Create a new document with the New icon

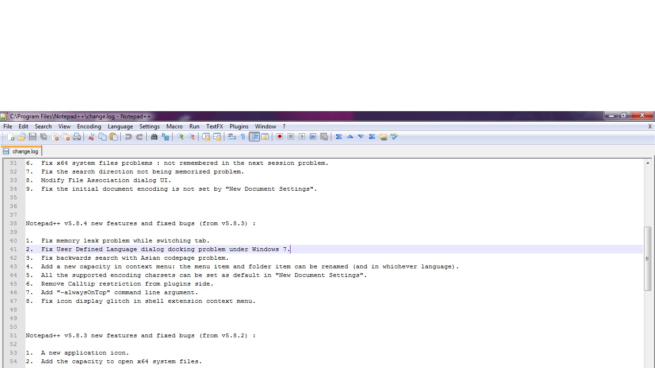[x=11, y=137]
